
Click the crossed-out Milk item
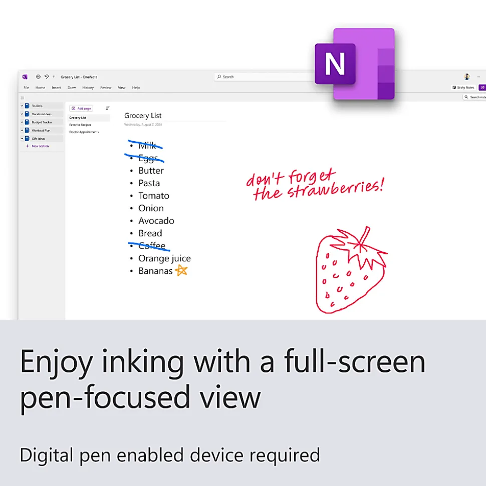pyautogui.click(x=147, y=145)
